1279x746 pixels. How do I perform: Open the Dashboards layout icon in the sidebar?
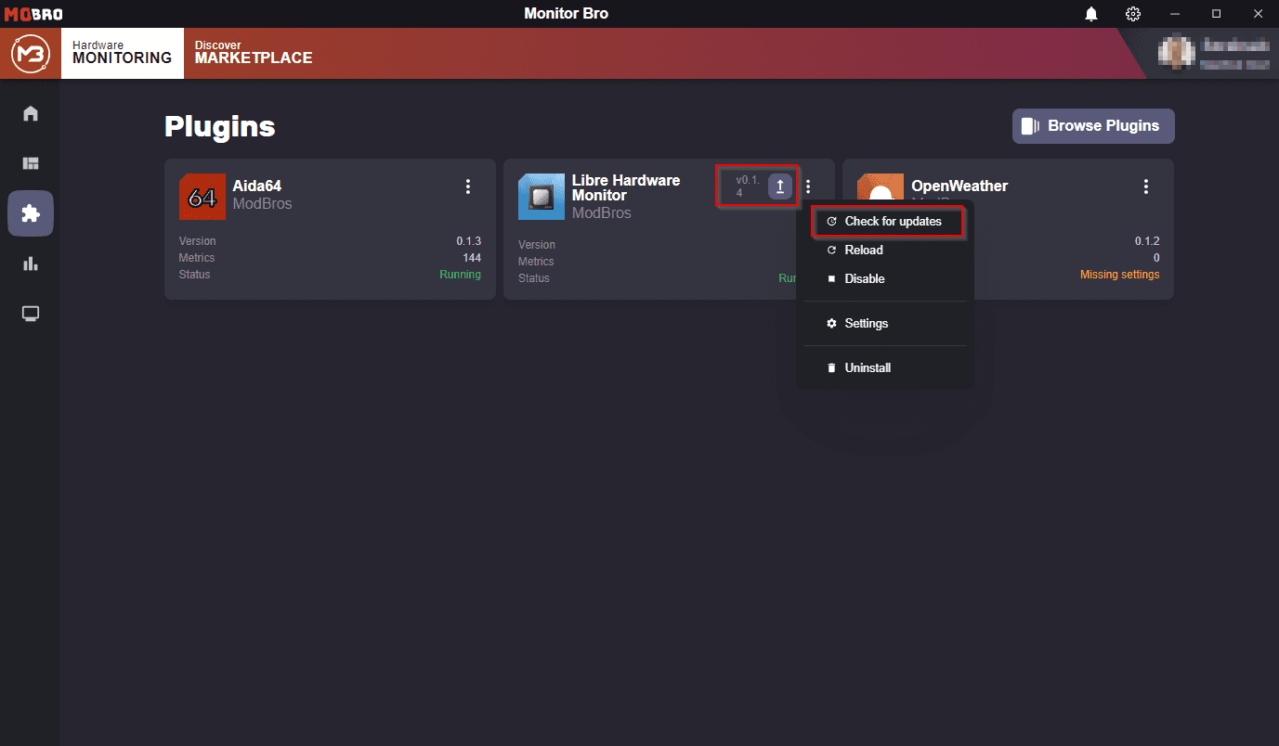[x=31, y=163]
